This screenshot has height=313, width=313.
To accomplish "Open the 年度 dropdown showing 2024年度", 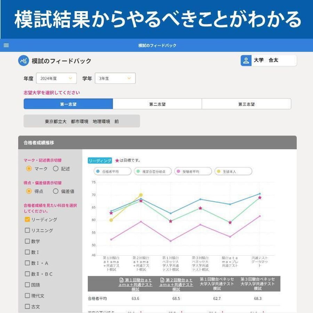I will pyautogui.click(x=57, y=78).
